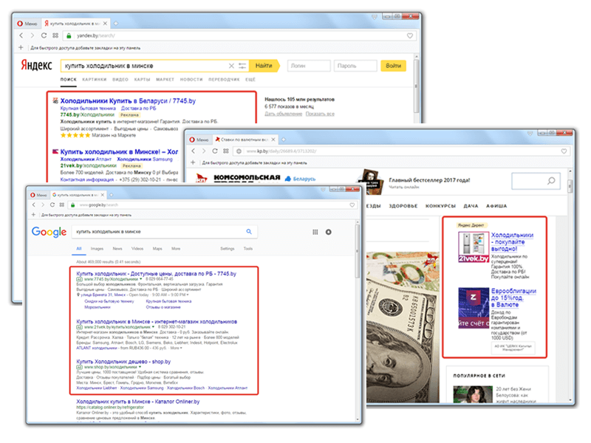Screen dimensions: 591x443
Task: Reload the Google results page
Action: pyautogui.click(x=52, y=205)
